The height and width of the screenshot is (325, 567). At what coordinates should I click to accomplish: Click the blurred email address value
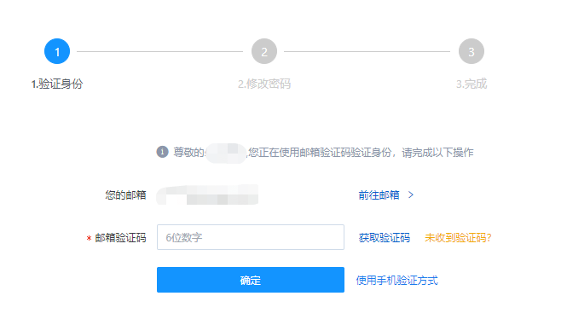[207, 194]
